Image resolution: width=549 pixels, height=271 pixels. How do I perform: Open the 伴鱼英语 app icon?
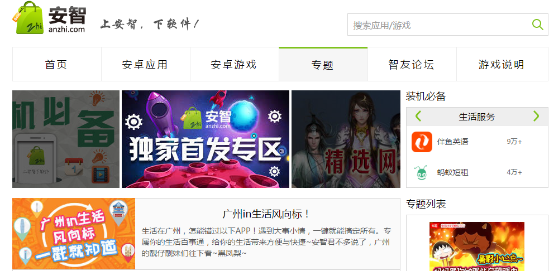tap(422, 142)
